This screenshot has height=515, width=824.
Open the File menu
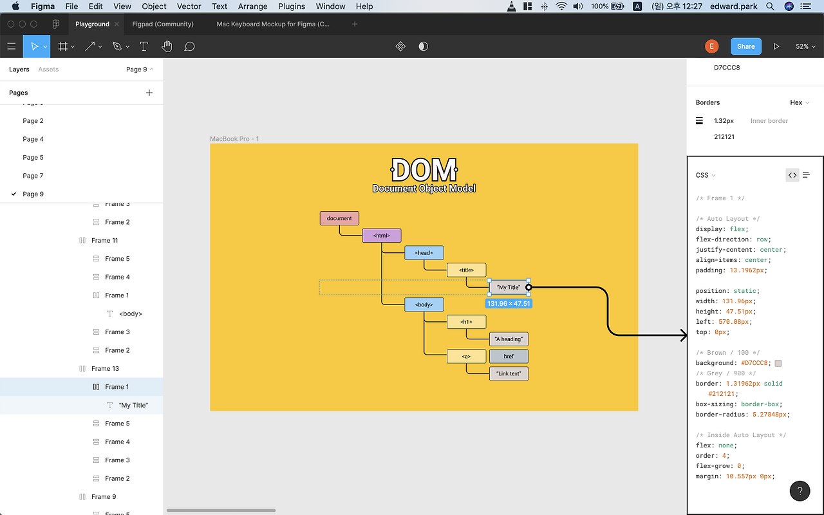[71, 6]
